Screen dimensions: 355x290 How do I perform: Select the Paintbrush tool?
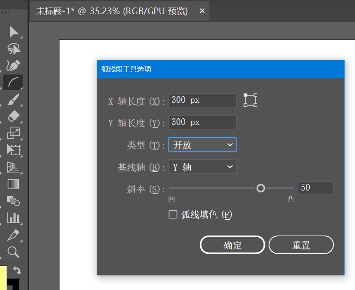14,99
